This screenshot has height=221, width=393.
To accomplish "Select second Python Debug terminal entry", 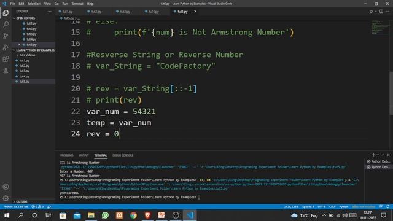I will point(378,167).
